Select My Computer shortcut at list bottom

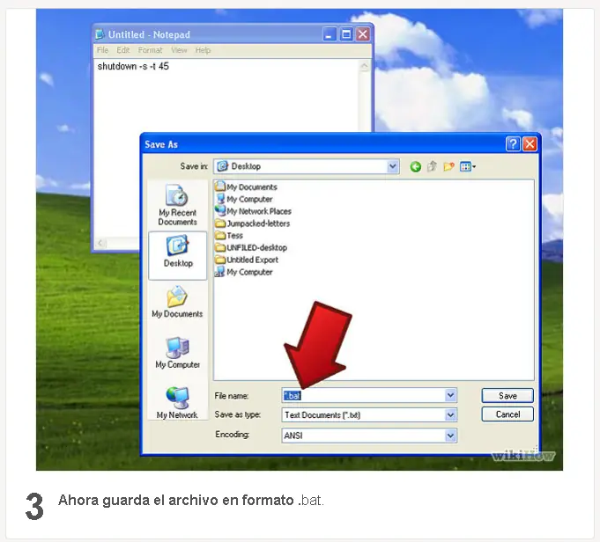click(244, 272)
